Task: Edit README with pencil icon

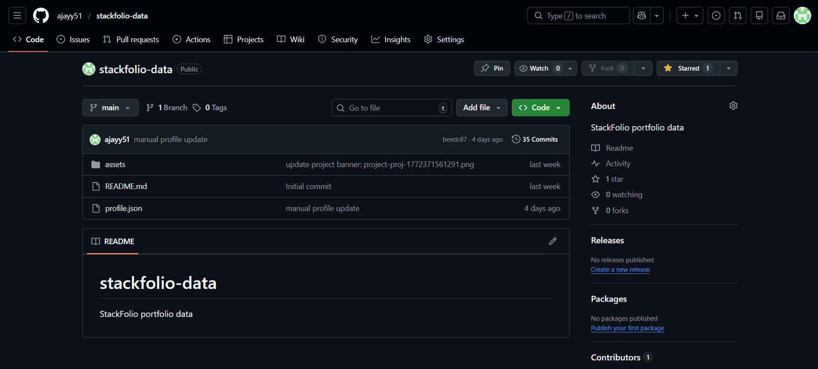Action: 553,241
